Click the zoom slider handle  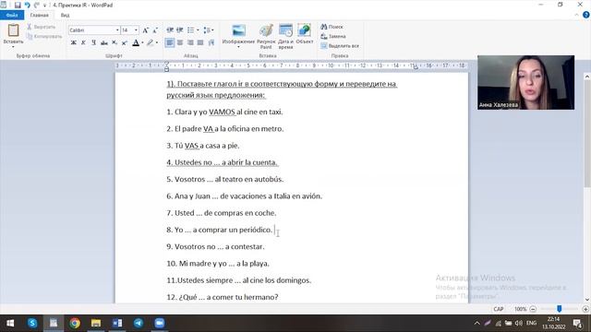560,309
